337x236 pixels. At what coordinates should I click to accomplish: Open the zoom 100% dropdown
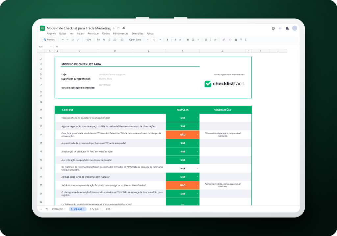[88, 40]
